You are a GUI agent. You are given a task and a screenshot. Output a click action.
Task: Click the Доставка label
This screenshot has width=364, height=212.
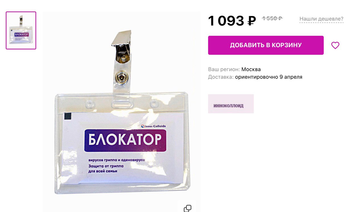tap(221, 77)
